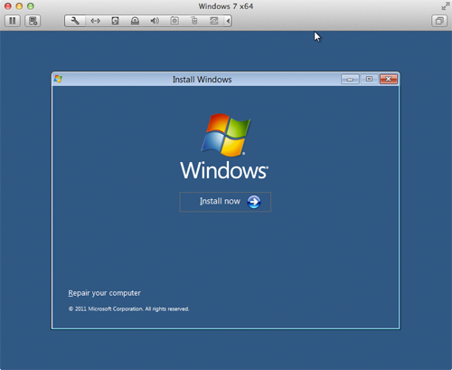Collapse the device toolbar with the arrow

coord(228,21)
